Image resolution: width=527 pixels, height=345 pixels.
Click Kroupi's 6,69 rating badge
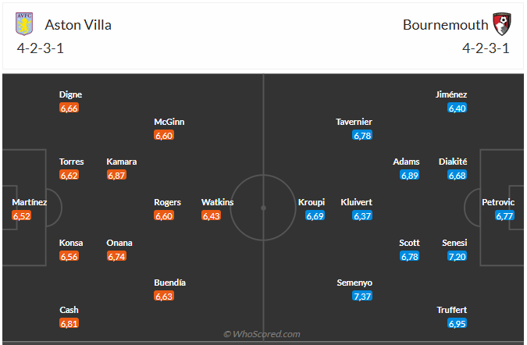[315, 215]
